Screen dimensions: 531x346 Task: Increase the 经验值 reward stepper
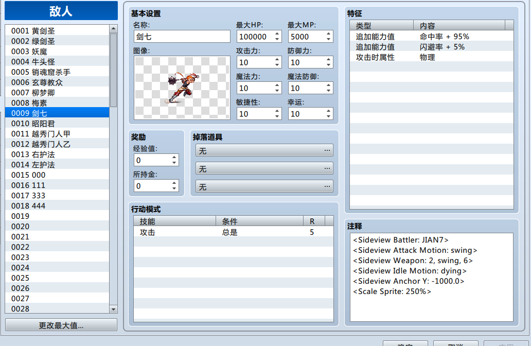coord(174,157)
